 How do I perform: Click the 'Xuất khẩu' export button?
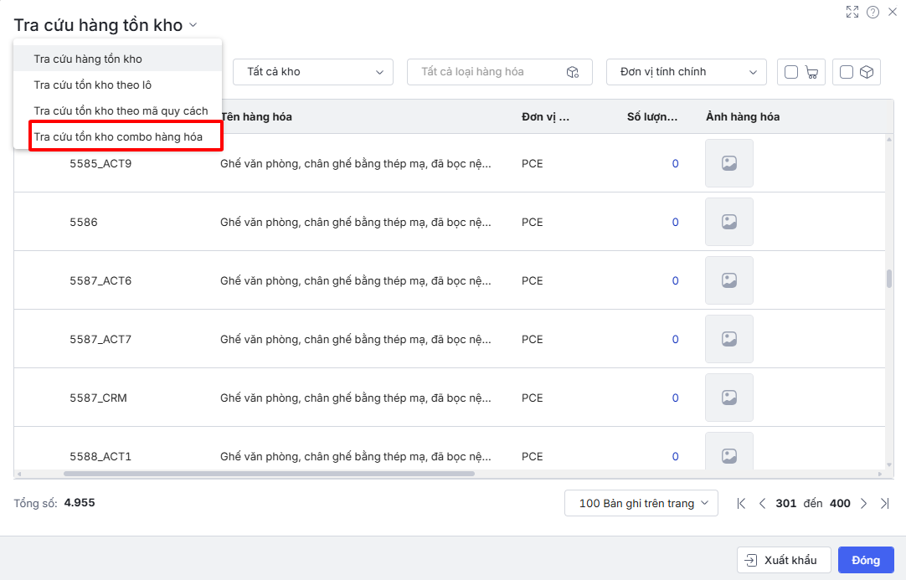tap(783, 560)
